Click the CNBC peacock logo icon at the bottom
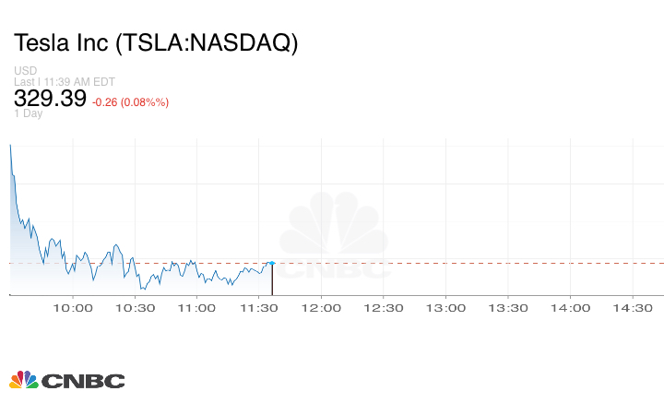Viewport: 664px width, 415px height. coord(23,380)
